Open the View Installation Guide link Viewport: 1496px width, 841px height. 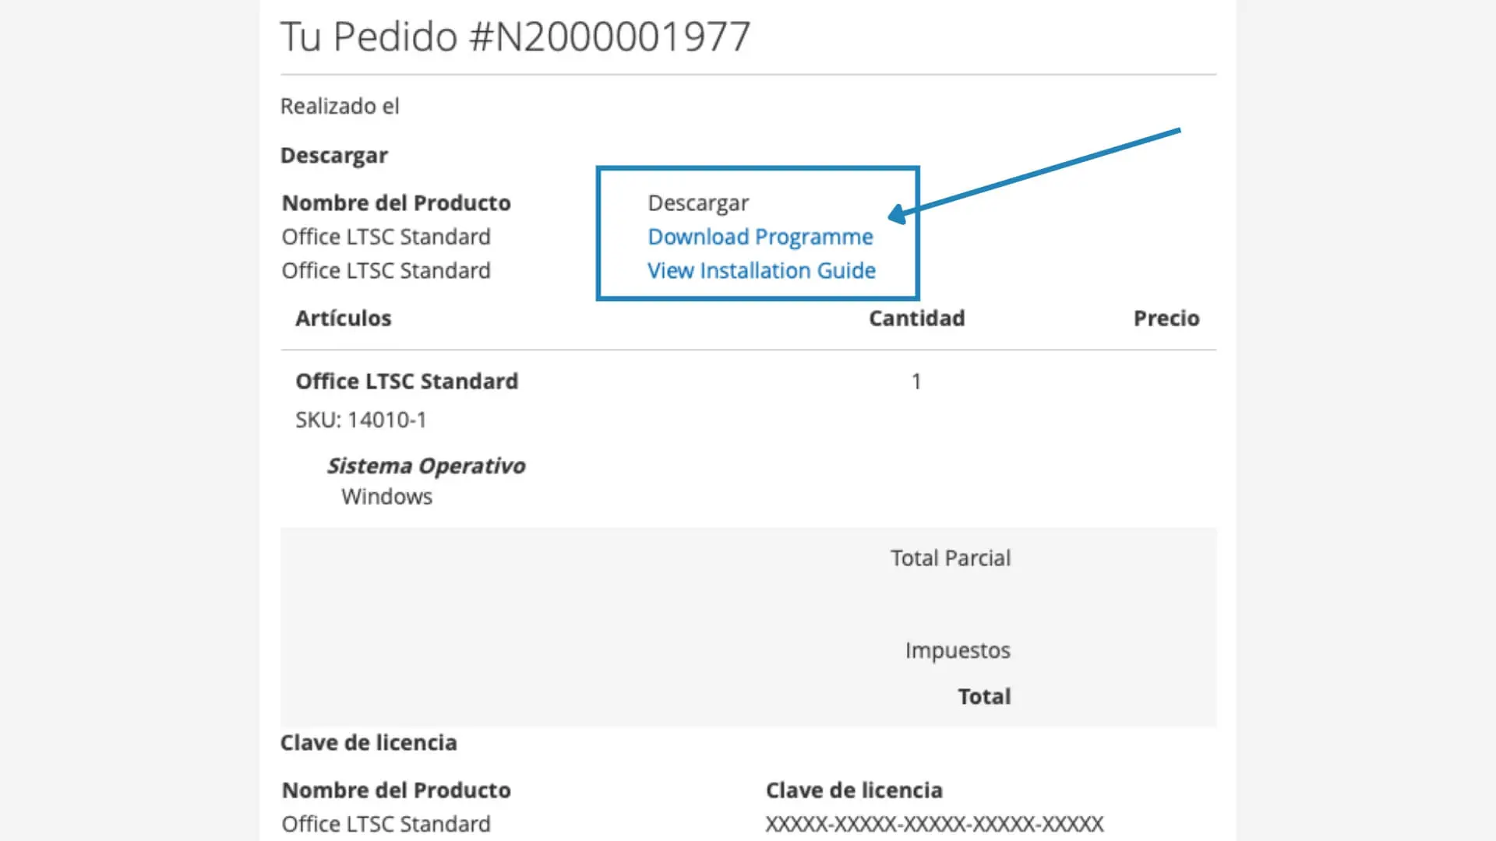761,270
